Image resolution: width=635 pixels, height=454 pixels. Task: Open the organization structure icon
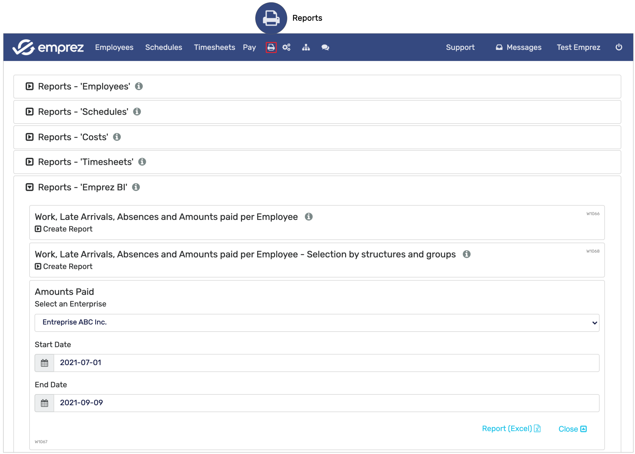(306, 47)
